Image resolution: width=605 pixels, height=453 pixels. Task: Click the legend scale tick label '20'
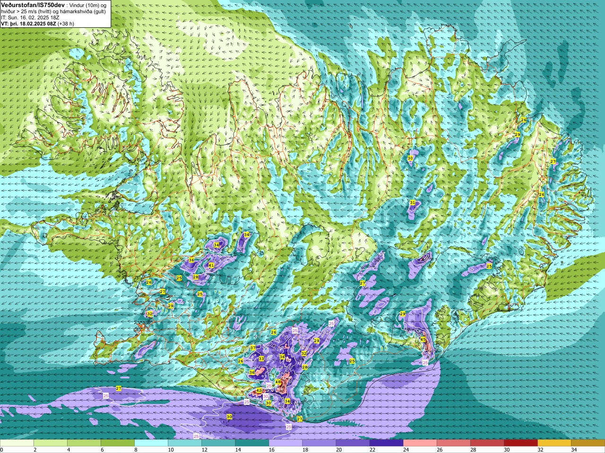click(338, 450)
